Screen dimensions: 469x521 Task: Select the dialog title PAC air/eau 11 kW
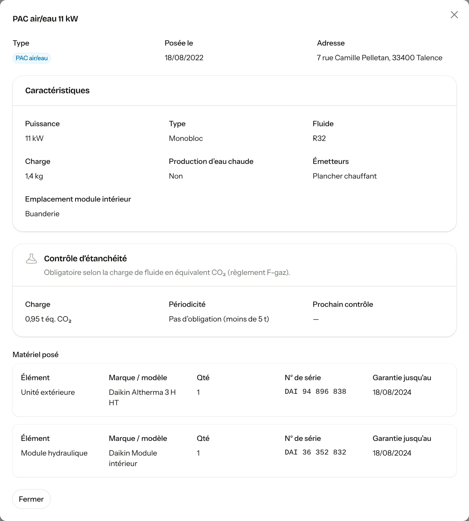45,19
